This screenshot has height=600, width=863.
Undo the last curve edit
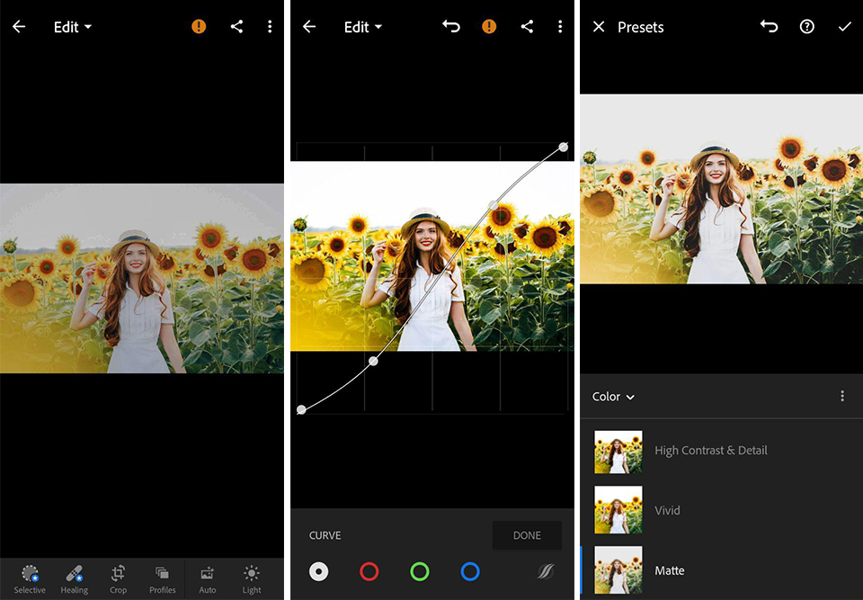tap(450, 27)
